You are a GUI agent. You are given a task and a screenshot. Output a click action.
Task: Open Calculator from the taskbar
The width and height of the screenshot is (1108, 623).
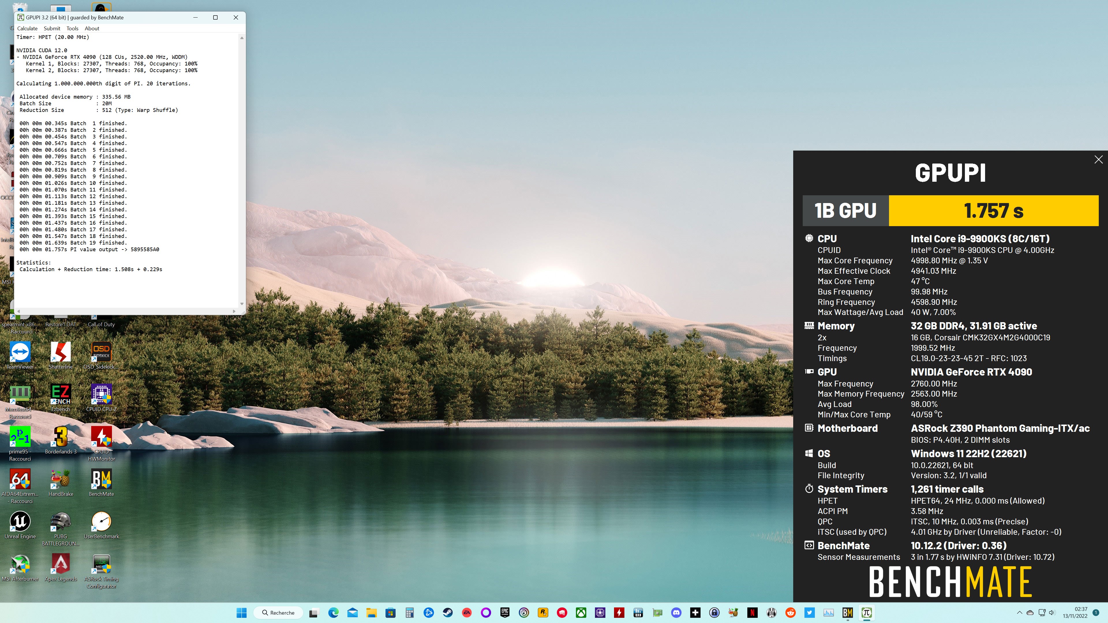(x=409, y=613)
